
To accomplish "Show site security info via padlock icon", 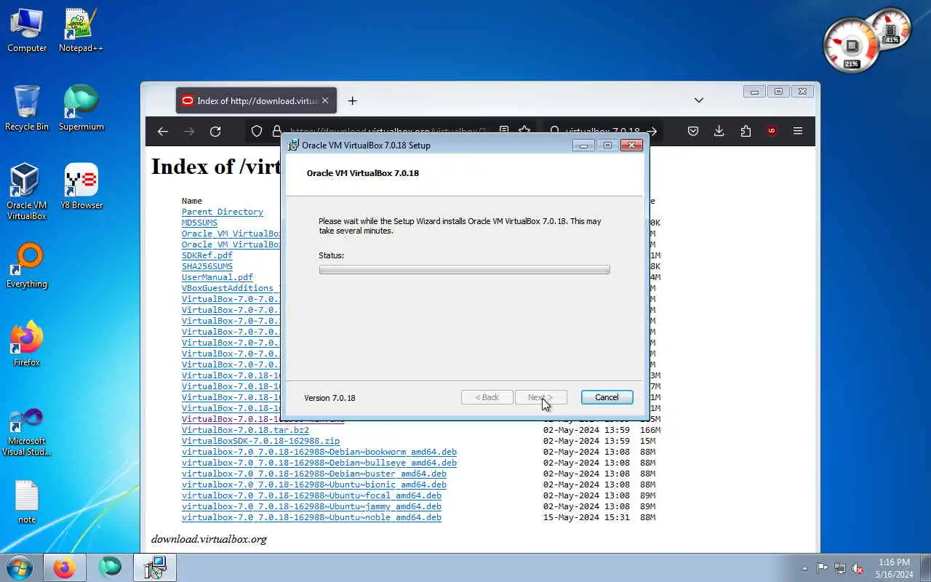I will pyautogui.click(x=276, y=131).
